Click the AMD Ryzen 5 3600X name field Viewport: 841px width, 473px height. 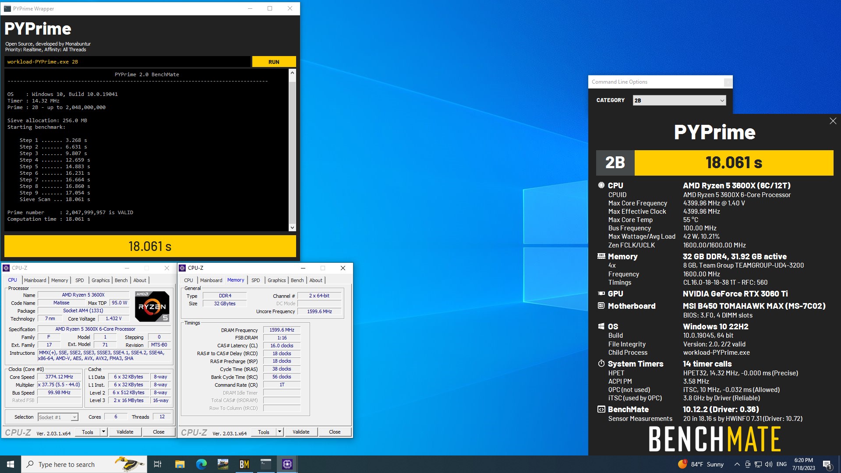click(x=83, y=295)
